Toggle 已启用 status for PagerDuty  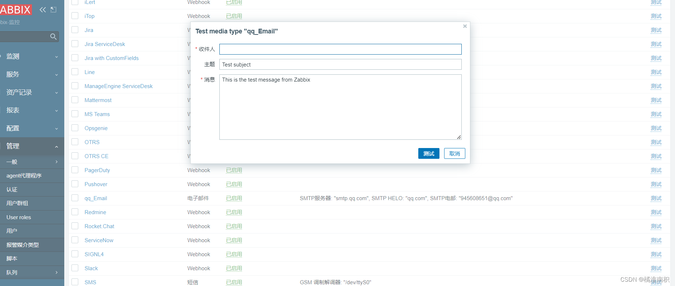[234, 170]
